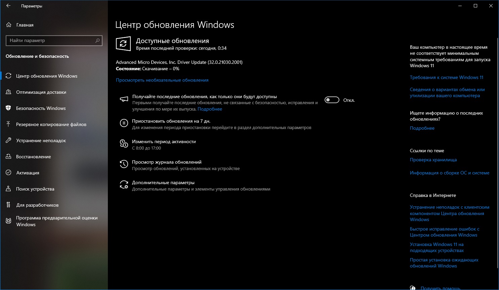Click the home icon beside Главная

click(9, 25)
